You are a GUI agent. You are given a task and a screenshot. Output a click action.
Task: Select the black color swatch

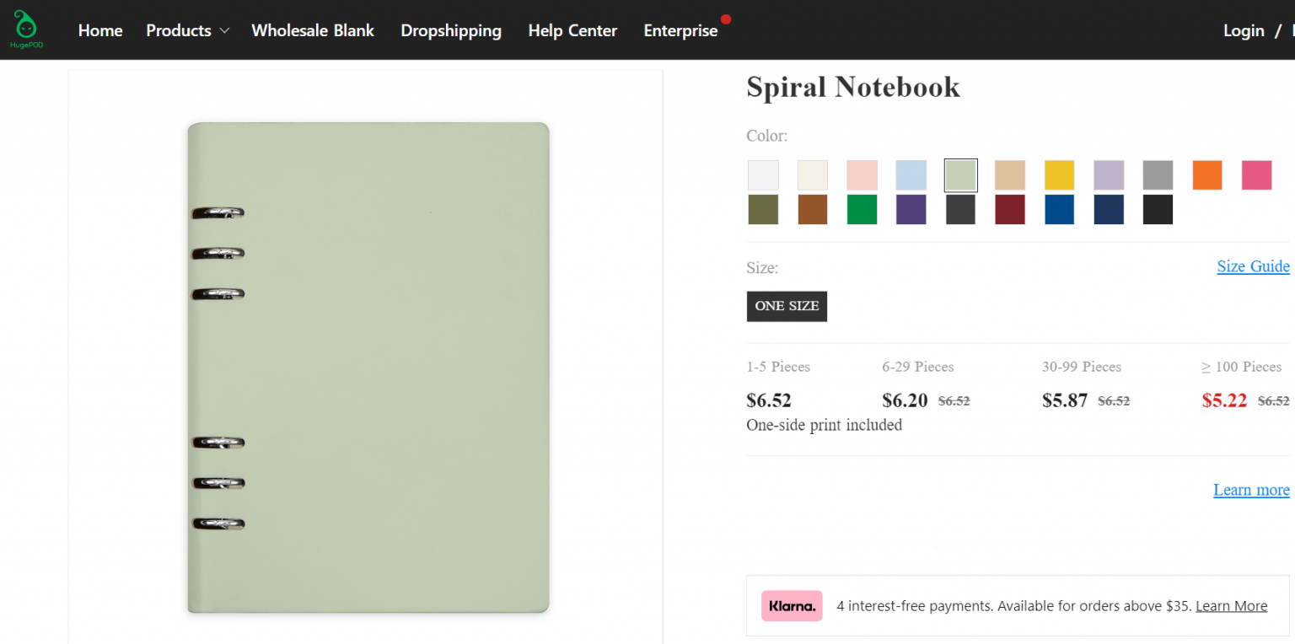pos(1158,210)
